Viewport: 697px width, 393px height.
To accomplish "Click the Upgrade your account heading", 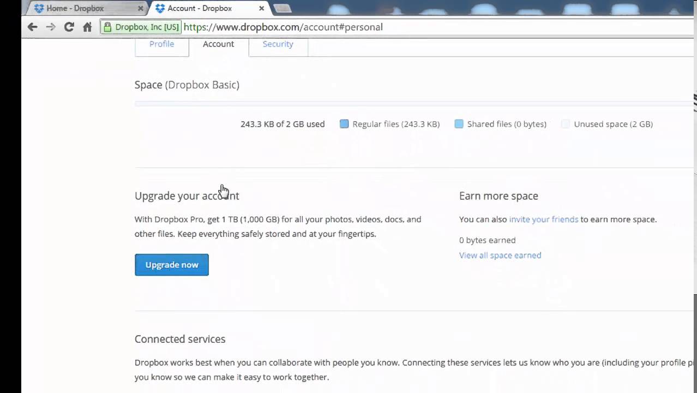I will (187, 196).
